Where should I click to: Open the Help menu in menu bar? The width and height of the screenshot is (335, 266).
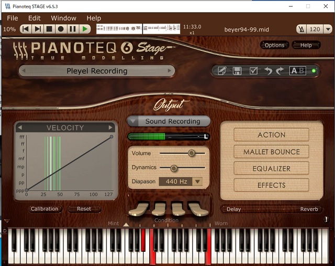coord(94,18)
